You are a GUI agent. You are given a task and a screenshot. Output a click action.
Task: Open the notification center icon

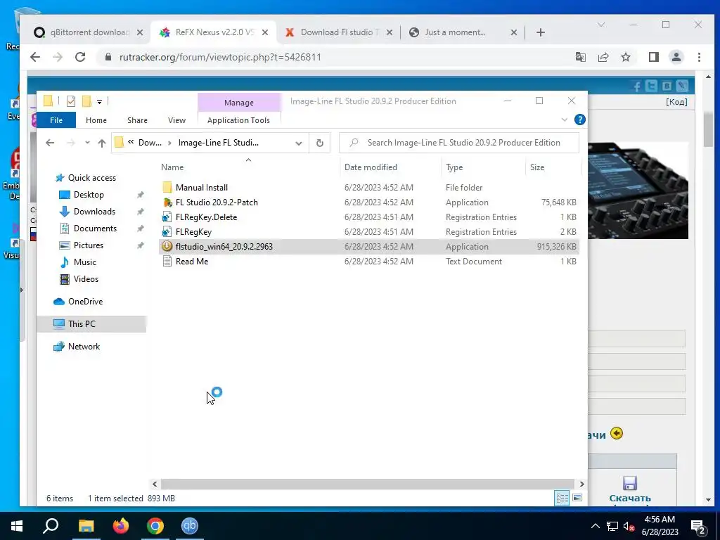698,527
